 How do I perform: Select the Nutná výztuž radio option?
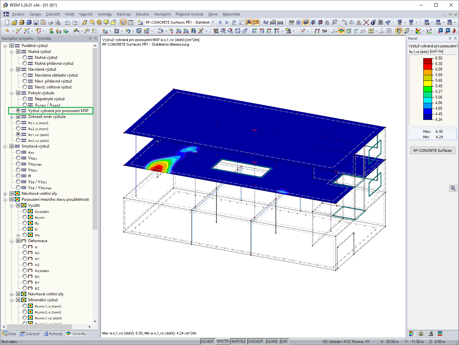point(25,57)
